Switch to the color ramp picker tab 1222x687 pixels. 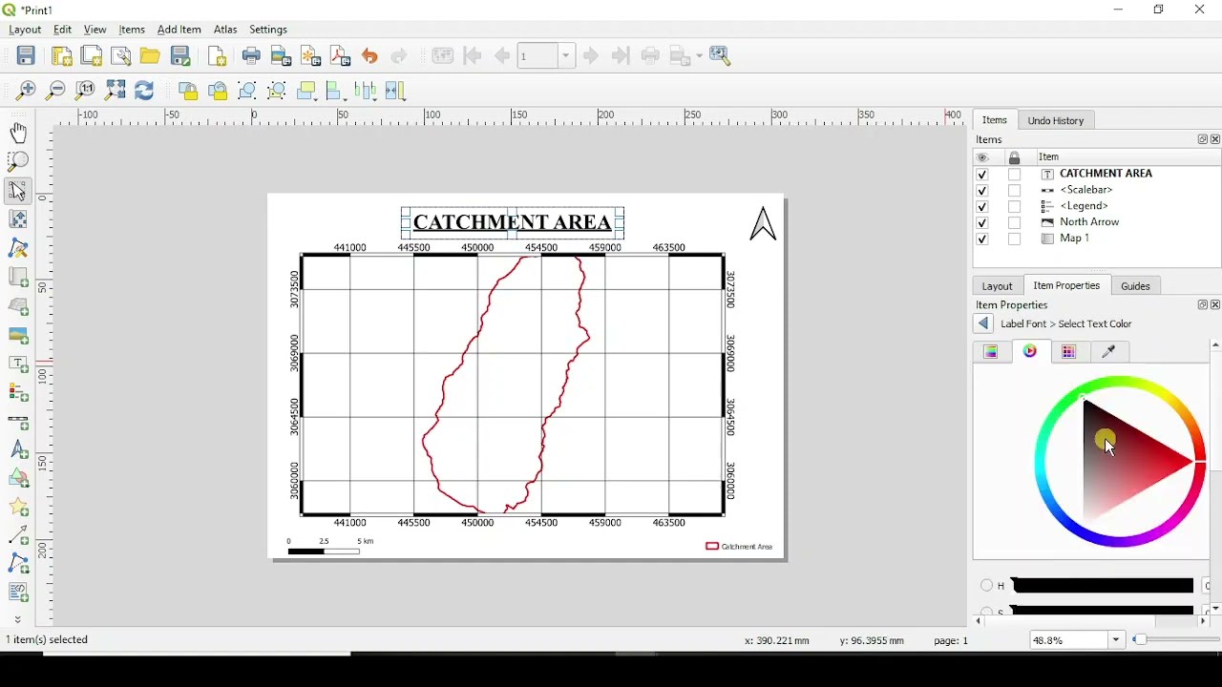[991, 352]
